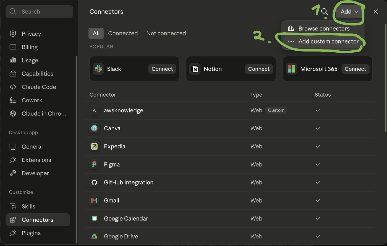Click the connectors list scrollbar
The image size is (387, 246).
pos(386,78)
